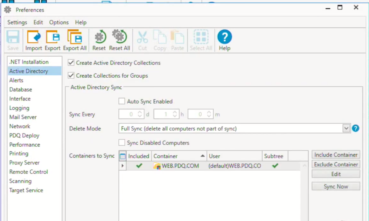Toggle Create Collections for Groups checkbox
The height and width of the screenshot is (221, 369).
[71, 76]
